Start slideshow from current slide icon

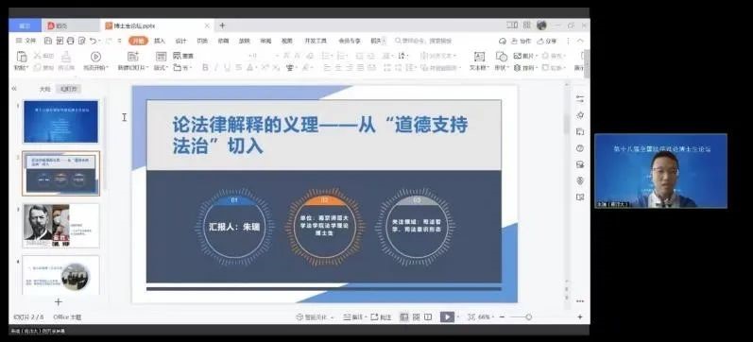[95, 57]
